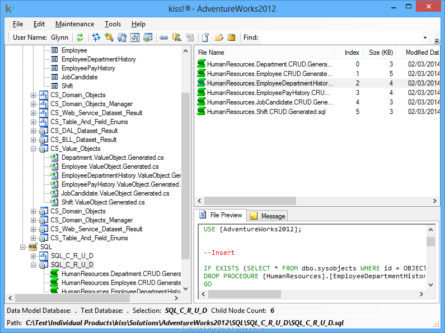
Task: Select JobCandidate.ValueObject.Generated.cs in the tree
Action: coord(115,193)
